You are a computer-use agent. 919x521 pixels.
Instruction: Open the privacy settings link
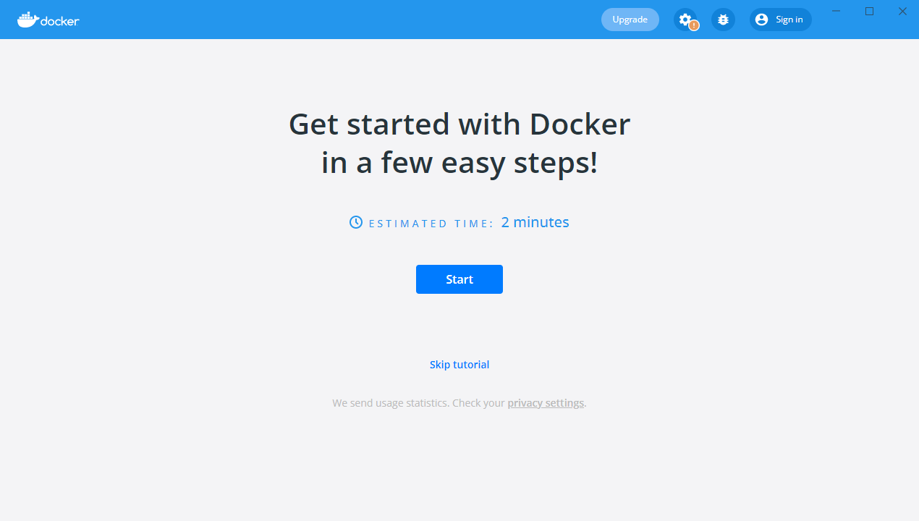(x=546, y=403)
